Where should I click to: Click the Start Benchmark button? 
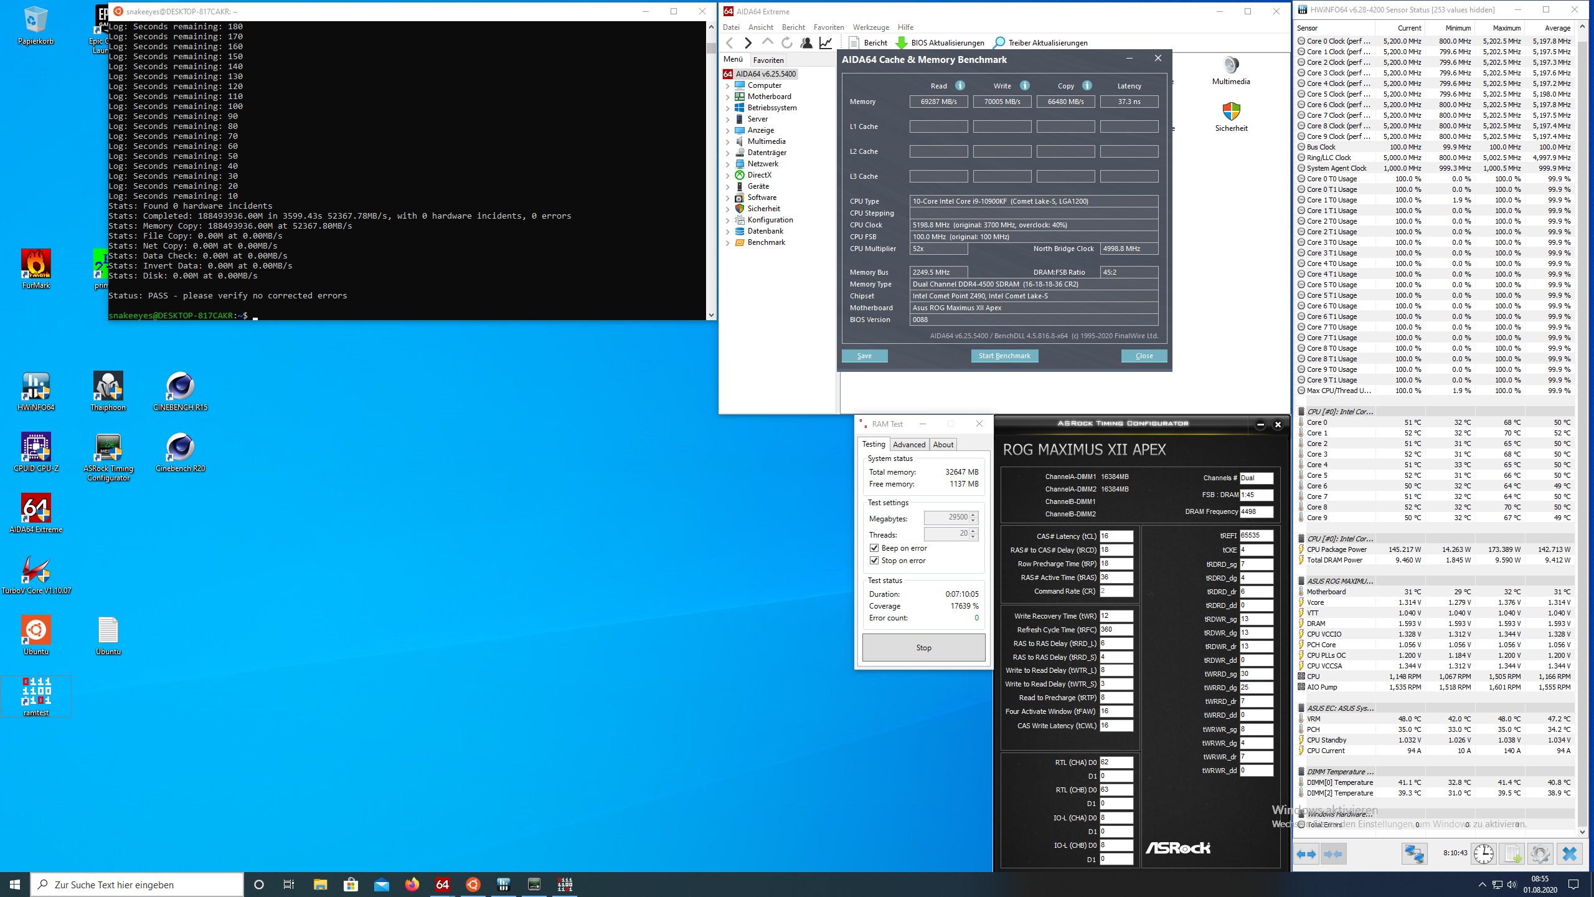1004,356
